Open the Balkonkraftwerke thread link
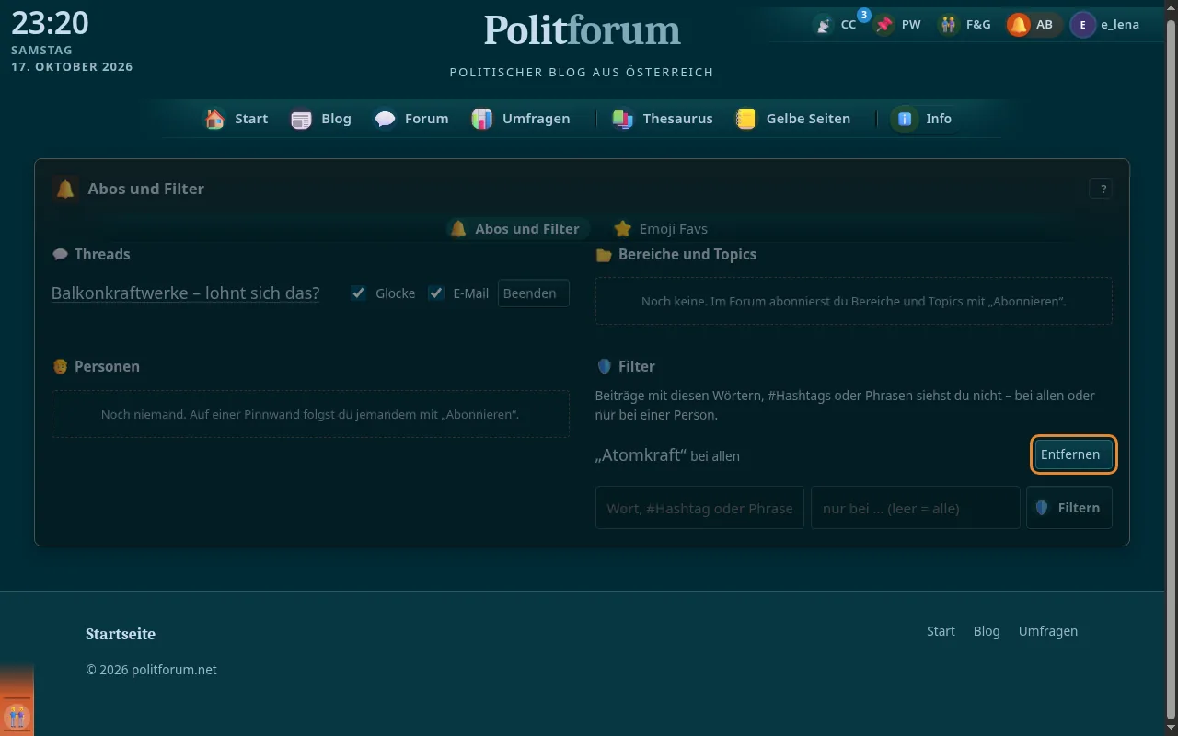Viewport: 1178px width, 736px height. tap(186, 293)
